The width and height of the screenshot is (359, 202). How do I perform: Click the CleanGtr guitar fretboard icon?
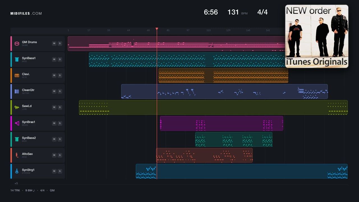click(17, 91)
